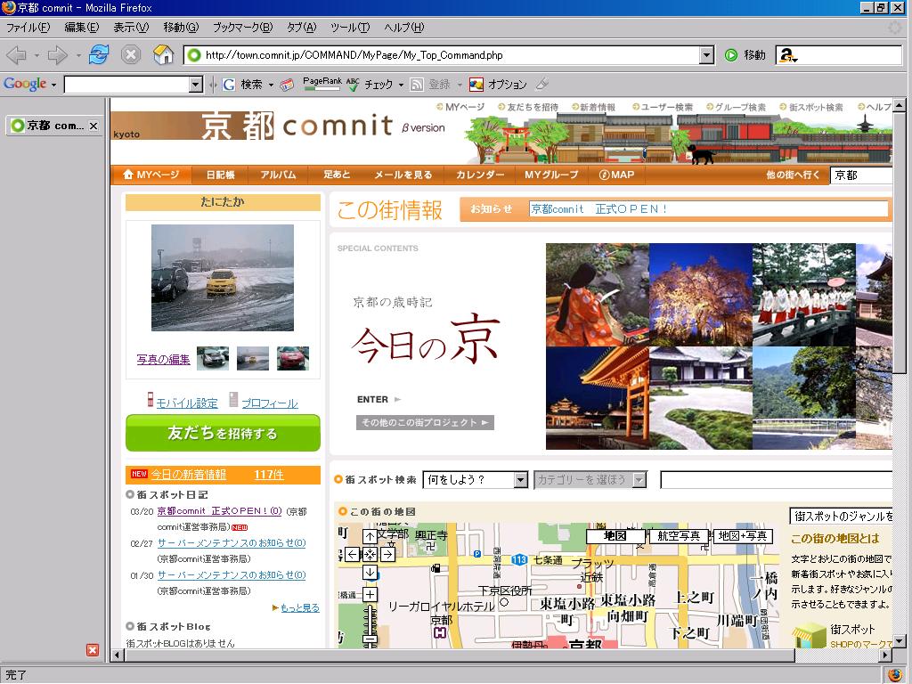Pan the map down with the down arrow
This screenshot has width=912, height=684.
[370, 573]
